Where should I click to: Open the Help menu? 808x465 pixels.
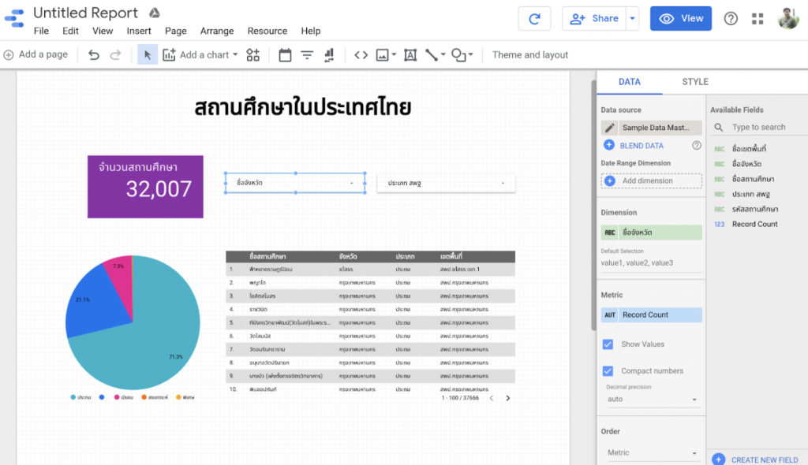coord(311,31)
